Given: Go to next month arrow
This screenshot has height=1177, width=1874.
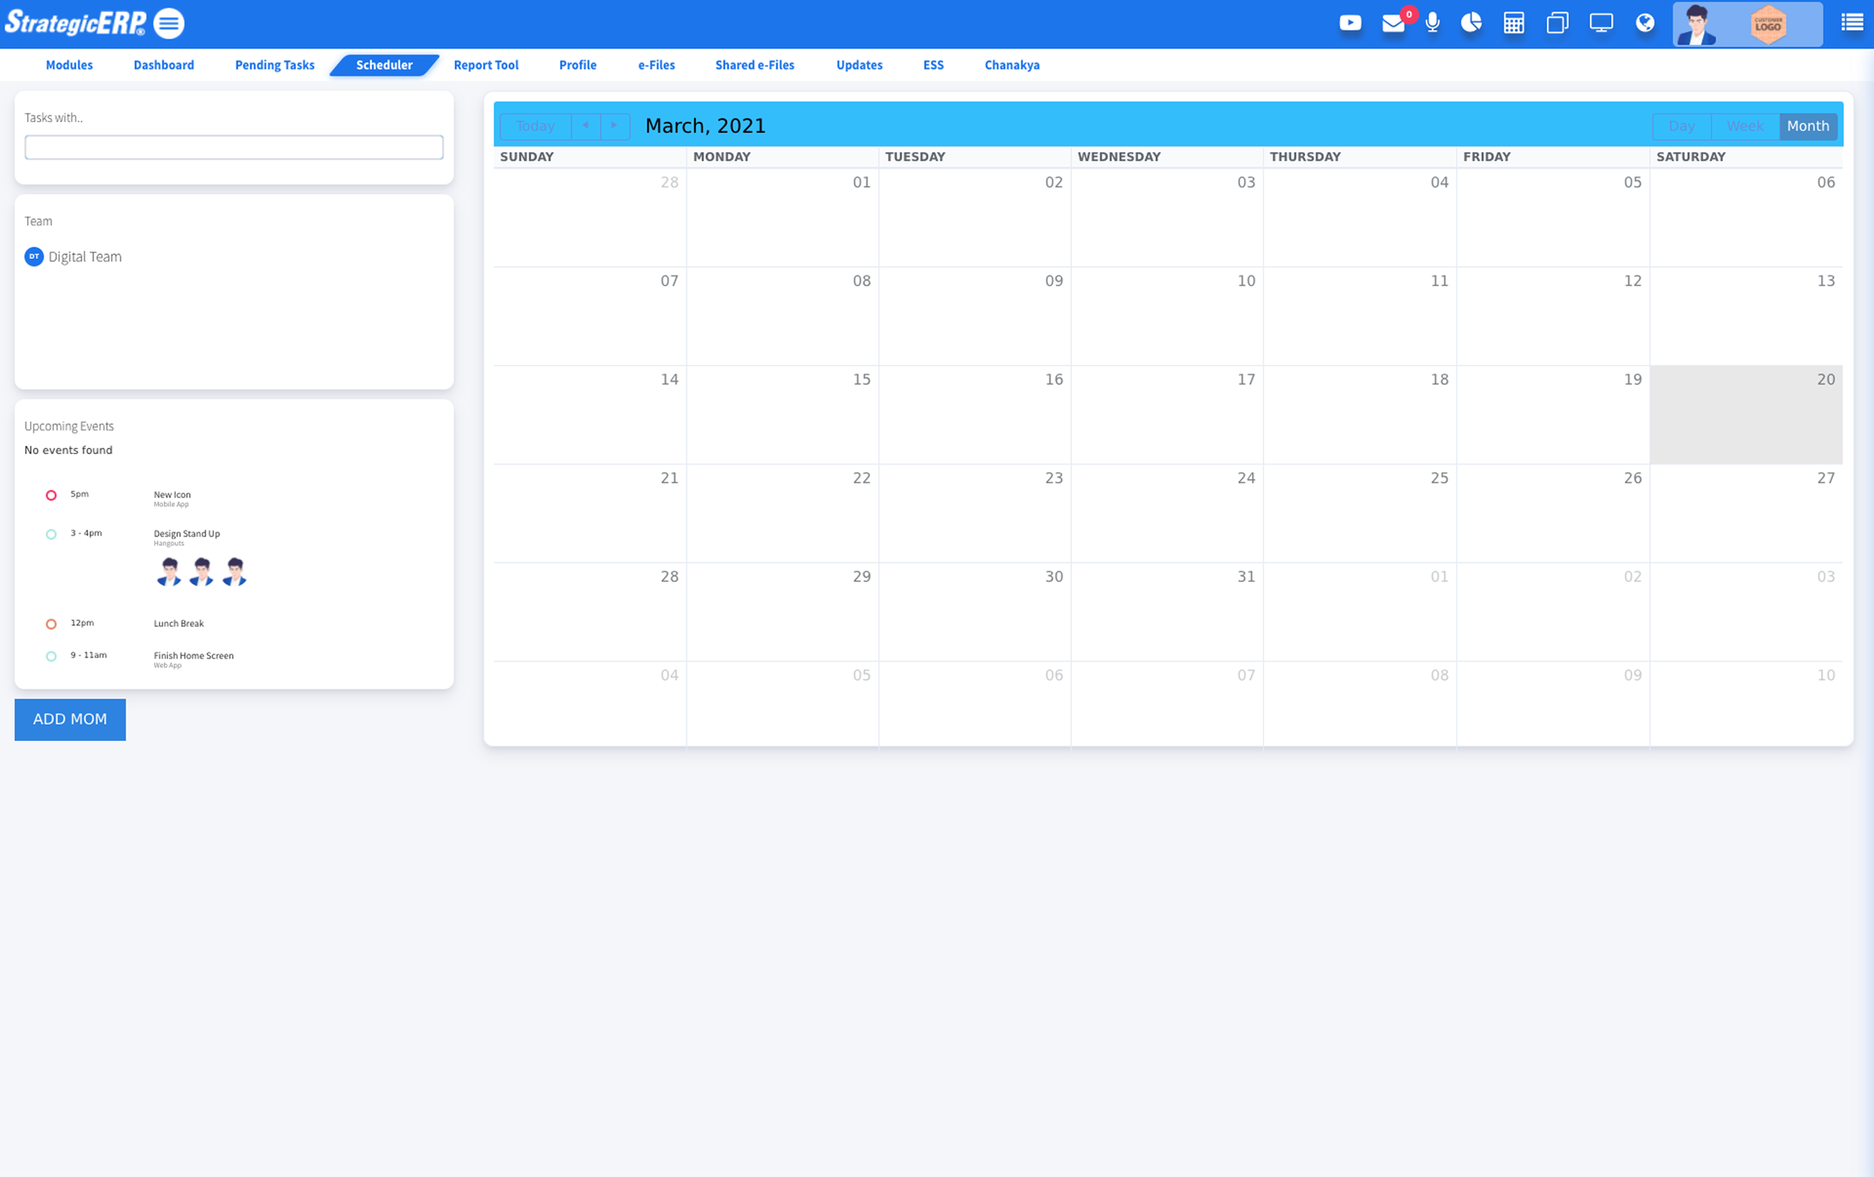Looking at the screenshot, I should coord(615,126).
